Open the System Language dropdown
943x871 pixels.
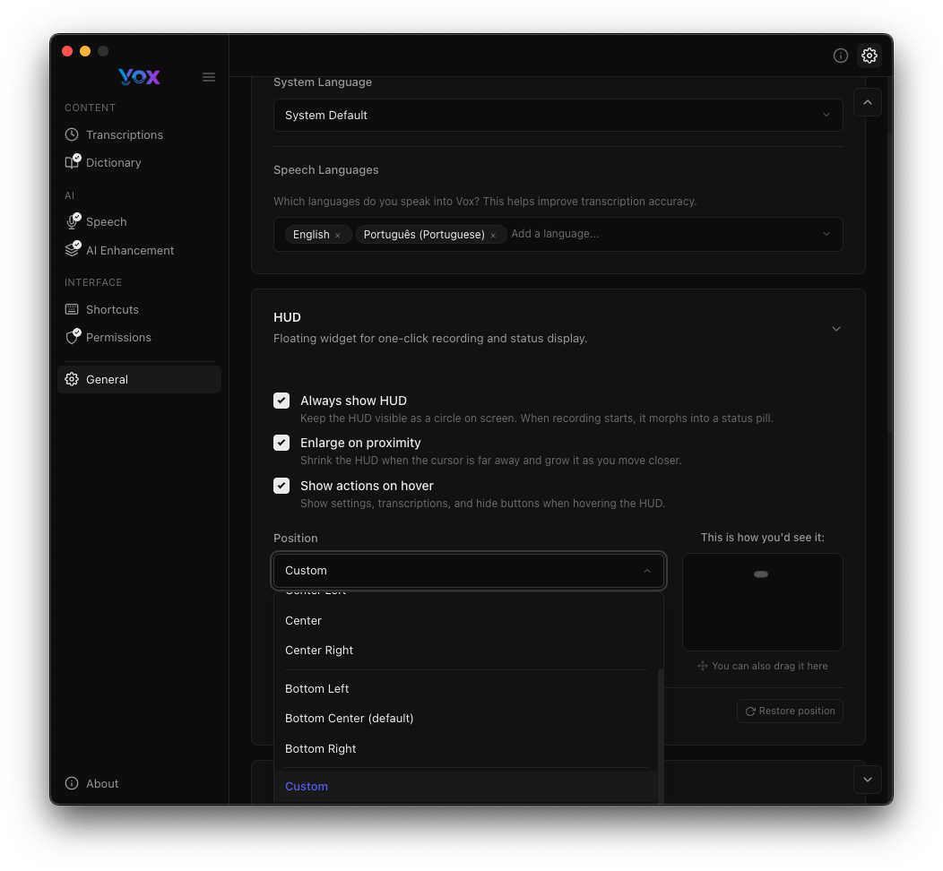point(558,115)
